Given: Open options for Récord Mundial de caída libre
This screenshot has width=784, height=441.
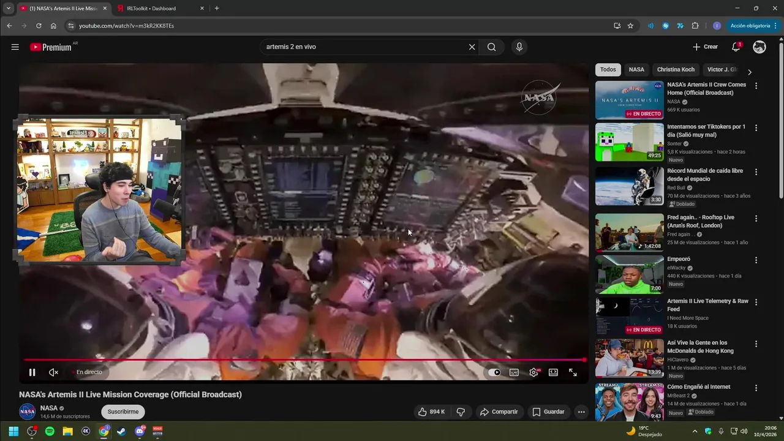Looking at the screenshot, I should tap(756, 172).
